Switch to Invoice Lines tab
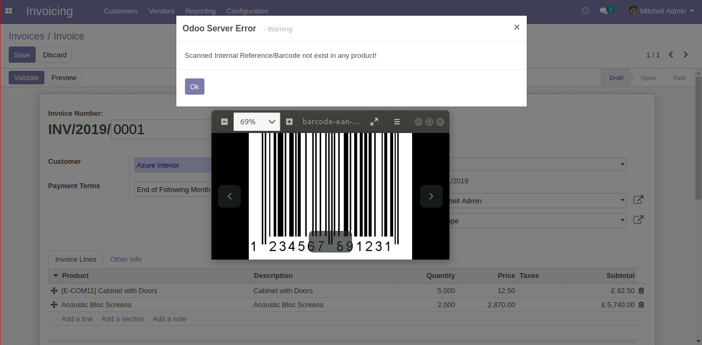Viewport: 702px width, 345px height. [x=76, y=259]
